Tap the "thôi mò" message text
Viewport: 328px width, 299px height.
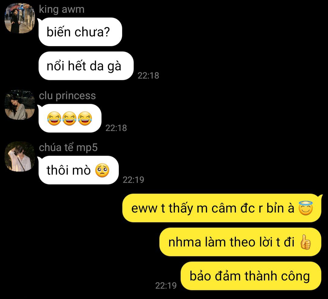pos(69,170)
